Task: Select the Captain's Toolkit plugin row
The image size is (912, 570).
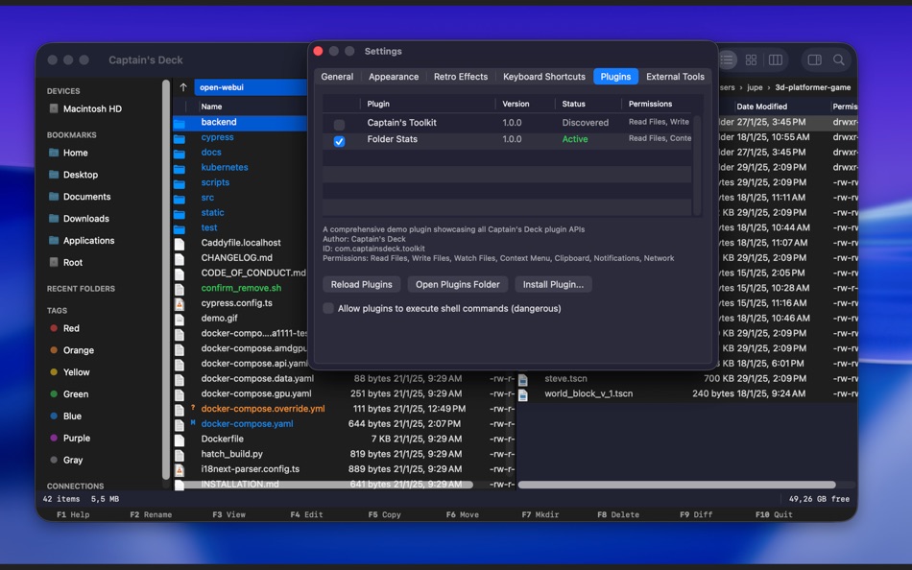Action: (507, 123)
